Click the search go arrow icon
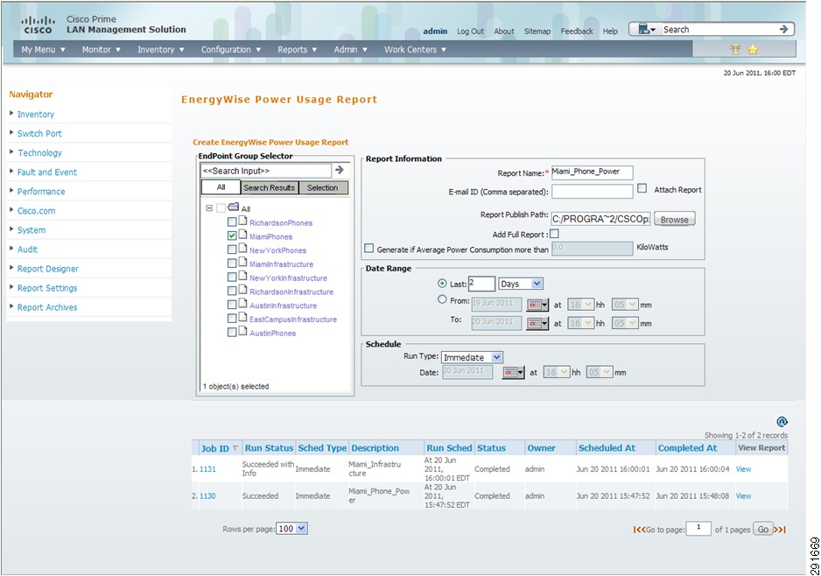The width and height of the screenshot is (821, 576). pos(783,29)
